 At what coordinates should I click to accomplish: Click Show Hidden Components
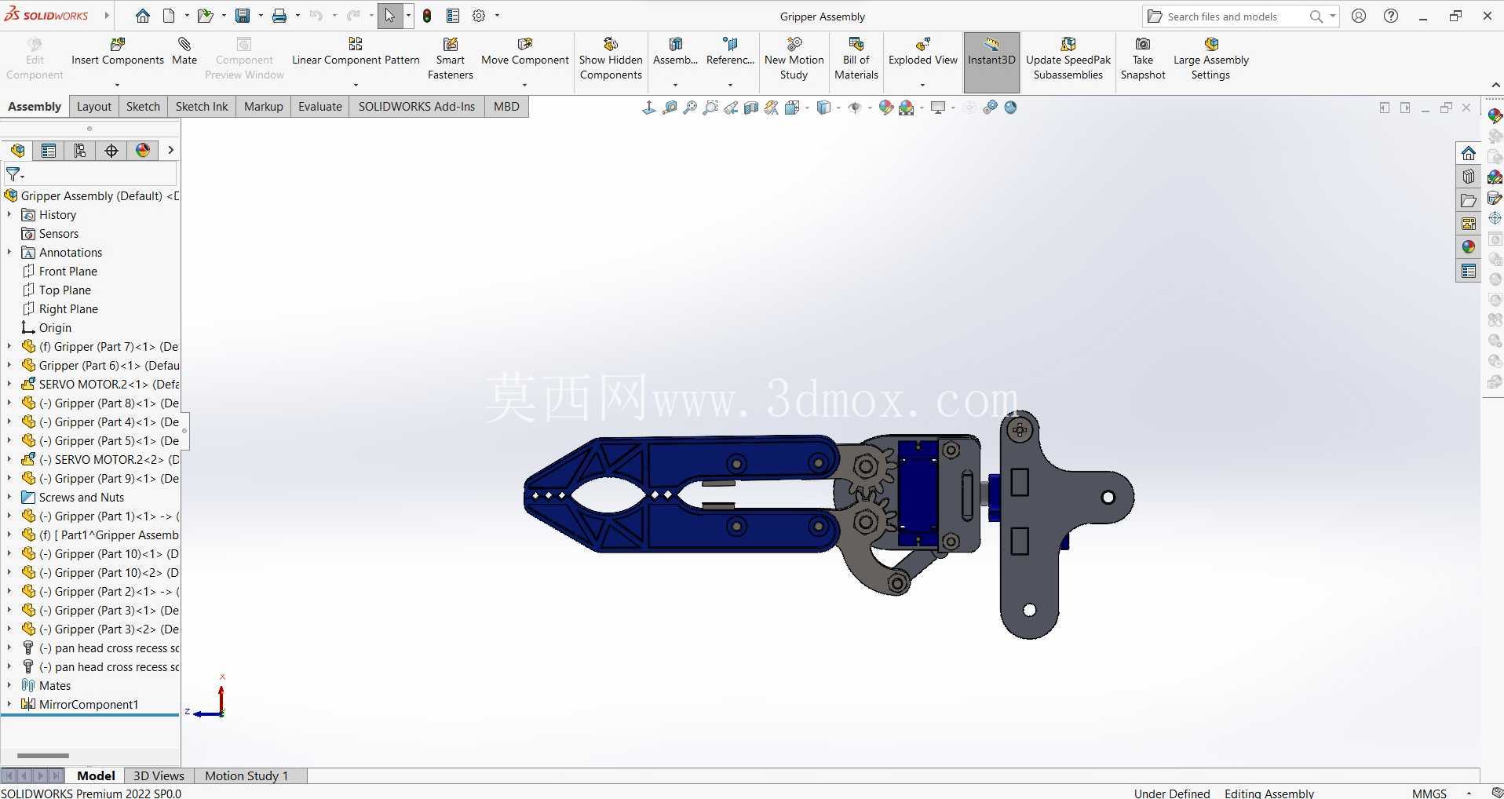coord(611,59)
